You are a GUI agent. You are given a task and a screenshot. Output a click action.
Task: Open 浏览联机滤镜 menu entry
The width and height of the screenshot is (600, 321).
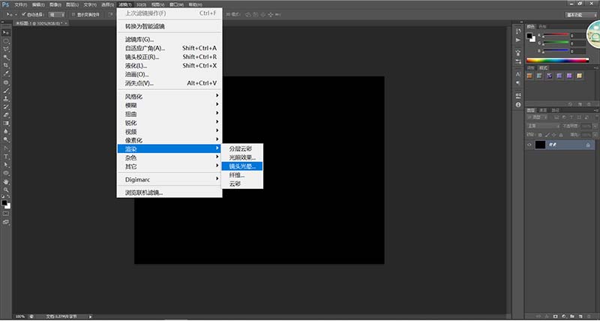coord(169,193)
